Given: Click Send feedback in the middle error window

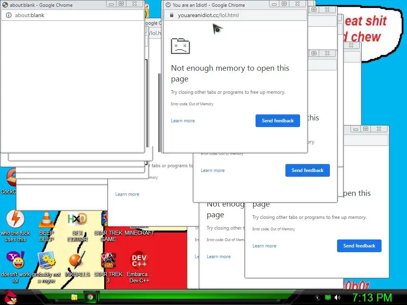Looking at the screenshot, I should [x=308, y=170].
